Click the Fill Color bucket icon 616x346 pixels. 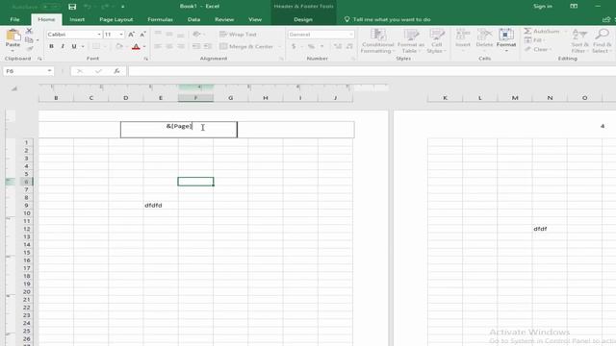tap(119, 46)
